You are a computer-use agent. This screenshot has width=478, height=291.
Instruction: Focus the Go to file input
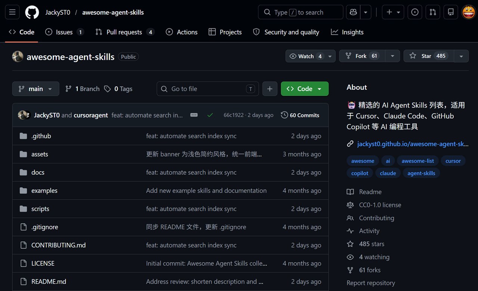click(208, 89)
